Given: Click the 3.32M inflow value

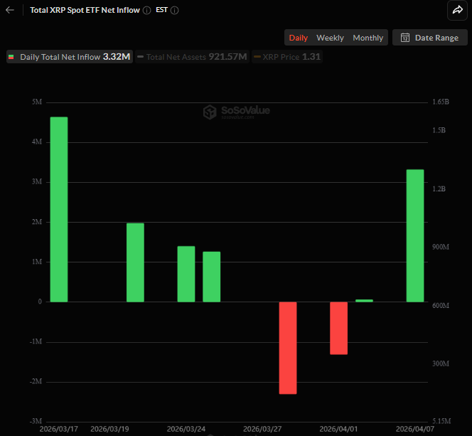Looking at the screenshot, I should point(117,57).
